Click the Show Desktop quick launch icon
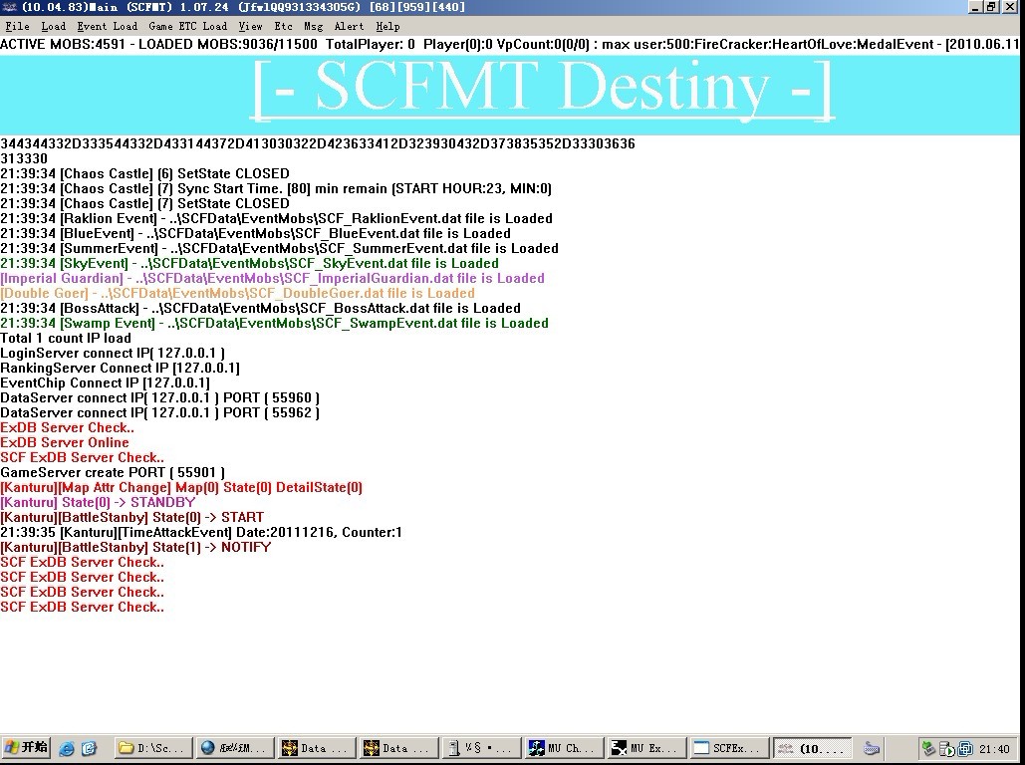1025x765 pixels. pos(89,748)
